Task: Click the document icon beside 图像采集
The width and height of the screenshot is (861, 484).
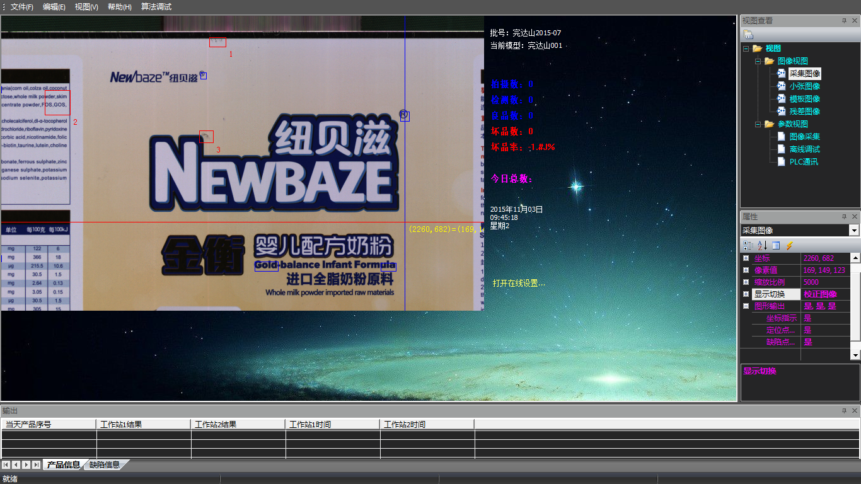Action: tap(782, 137)
